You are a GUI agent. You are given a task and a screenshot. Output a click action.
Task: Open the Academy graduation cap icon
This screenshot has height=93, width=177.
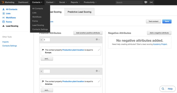coord(146,2)
